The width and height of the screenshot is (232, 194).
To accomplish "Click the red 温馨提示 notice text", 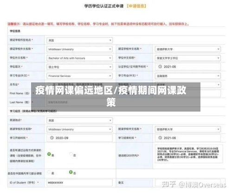I will tap(98, 24).
